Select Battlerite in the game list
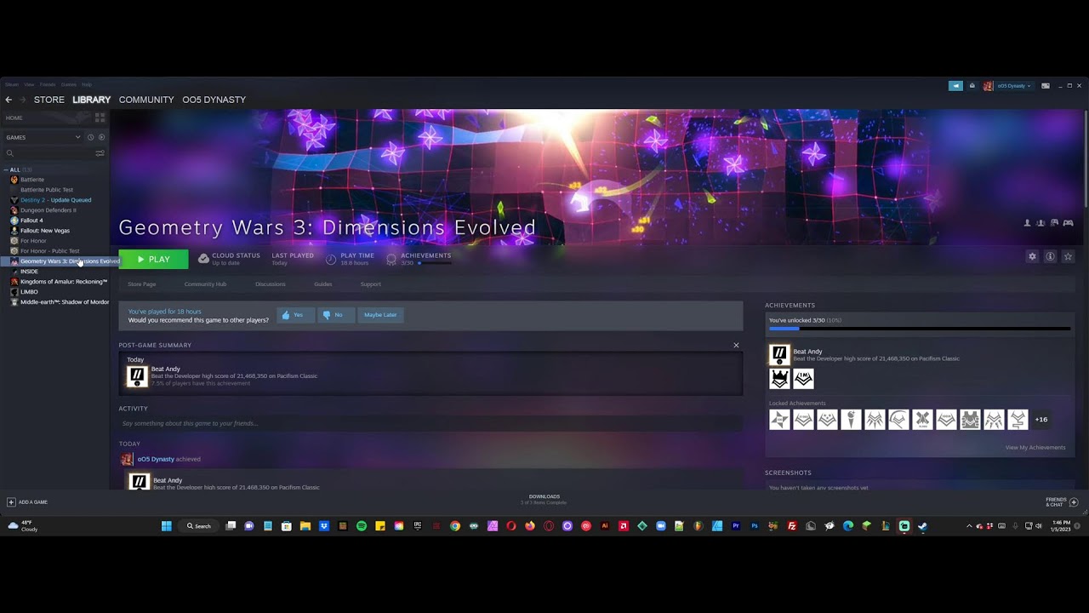Image resolution: width=1089 pixels, height=613 pixels. [x=32, y=180]
